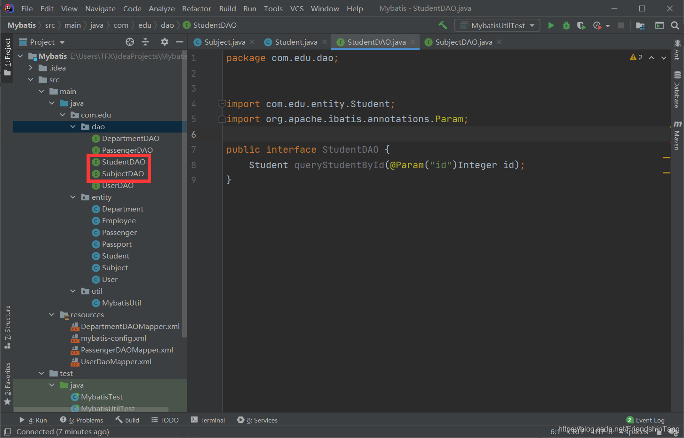Go to next highlighted error arrow
The width and height of the screenshot is (684, 438).
(x=664, y=57)
